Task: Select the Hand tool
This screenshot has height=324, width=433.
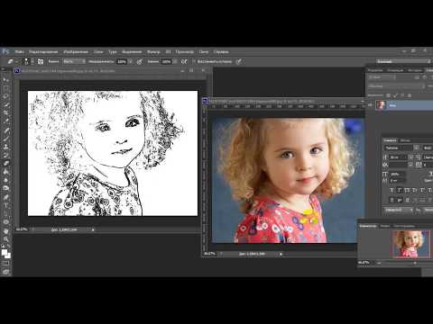Action: tap(5, 231)
